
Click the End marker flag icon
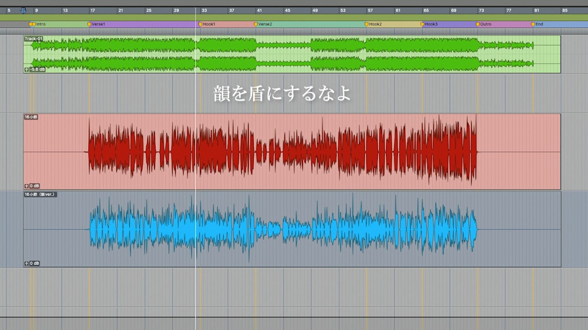pos(533,25)
